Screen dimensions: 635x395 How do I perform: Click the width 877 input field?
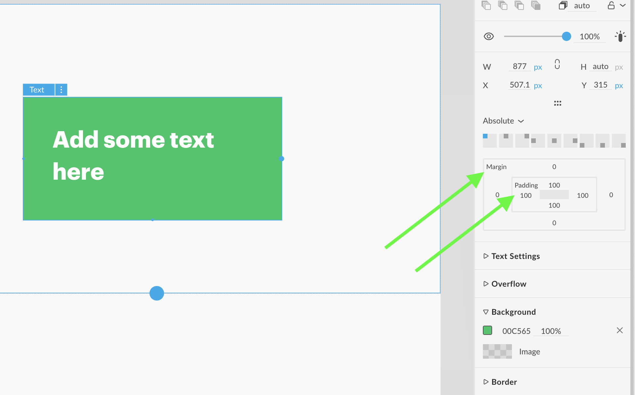pyautogui.click(x=519, y=67)
